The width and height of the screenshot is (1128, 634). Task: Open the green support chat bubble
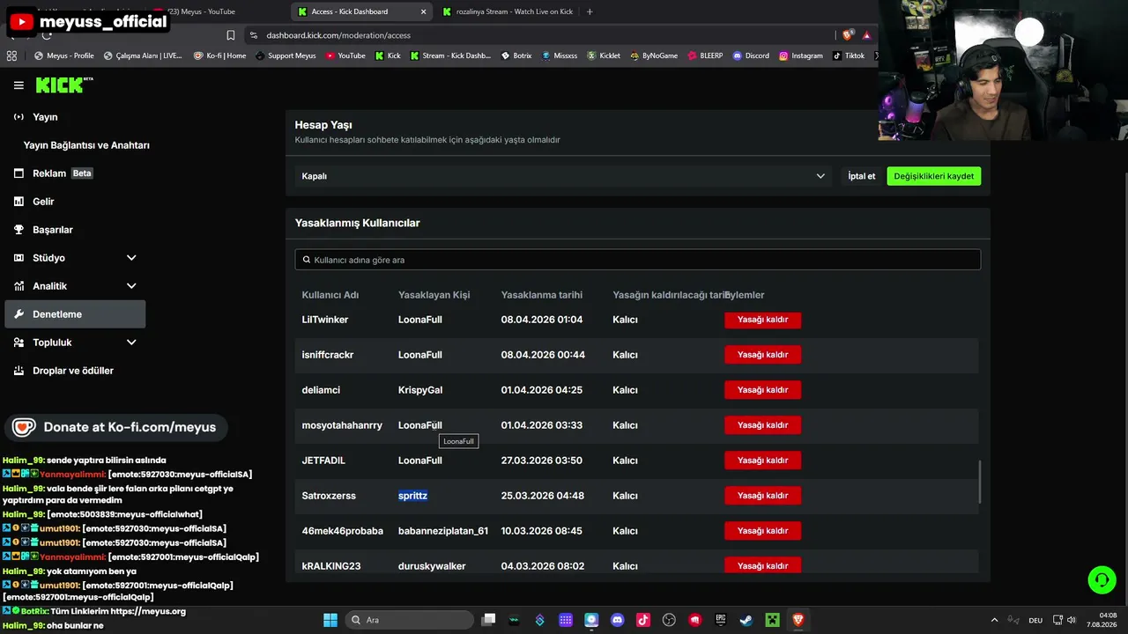(1102, 579)
